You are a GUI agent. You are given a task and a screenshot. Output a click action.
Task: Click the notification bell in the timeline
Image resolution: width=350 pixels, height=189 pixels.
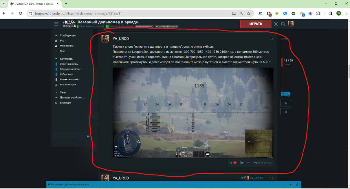(x=285, y=112)
